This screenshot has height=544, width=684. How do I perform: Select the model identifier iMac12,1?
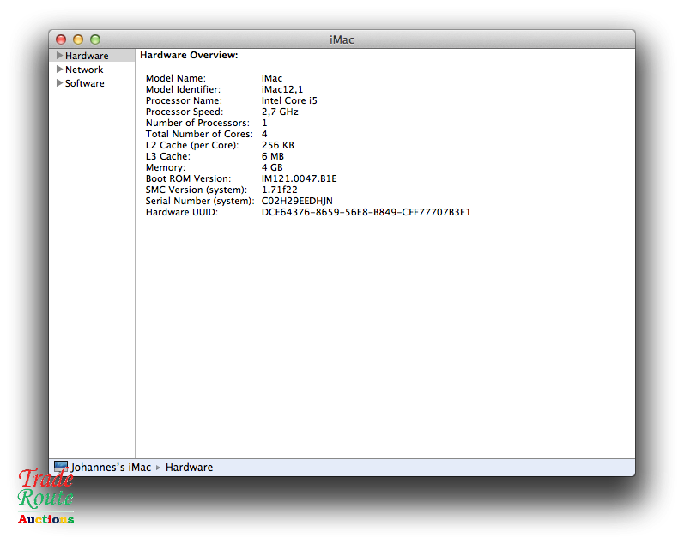click(282, 89)
